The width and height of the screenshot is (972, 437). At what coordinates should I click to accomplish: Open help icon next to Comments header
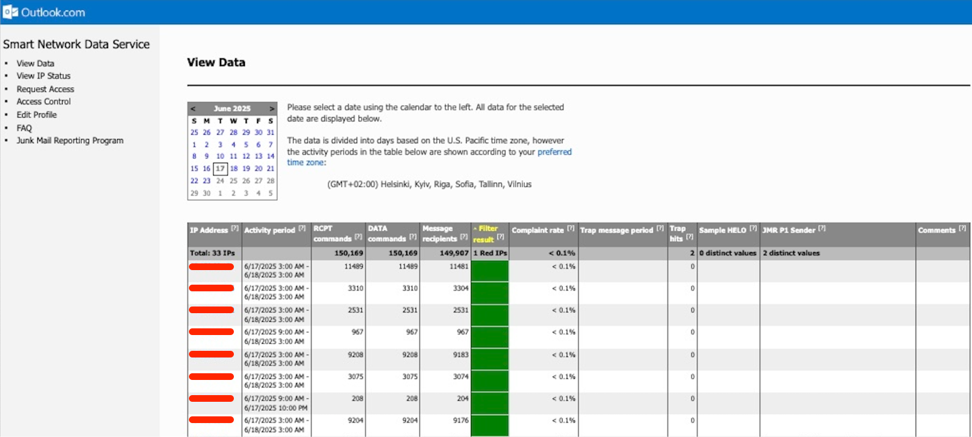[x=962, y=229]
